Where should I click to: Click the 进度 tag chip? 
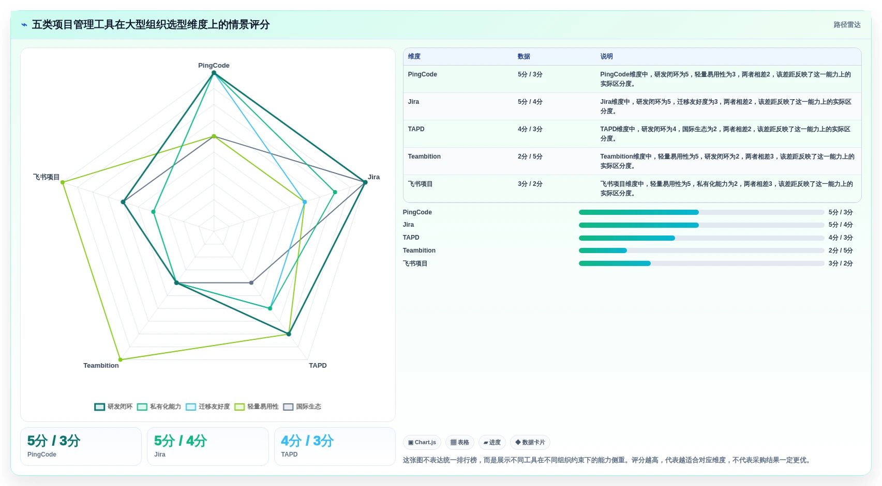tap(492, 443)
